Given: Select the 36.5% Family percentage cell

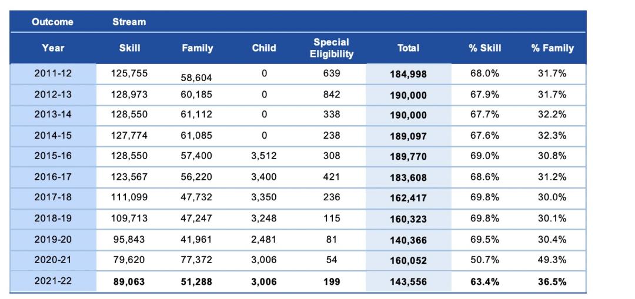Looking at the screenshot, I should (x=552, y=281).
